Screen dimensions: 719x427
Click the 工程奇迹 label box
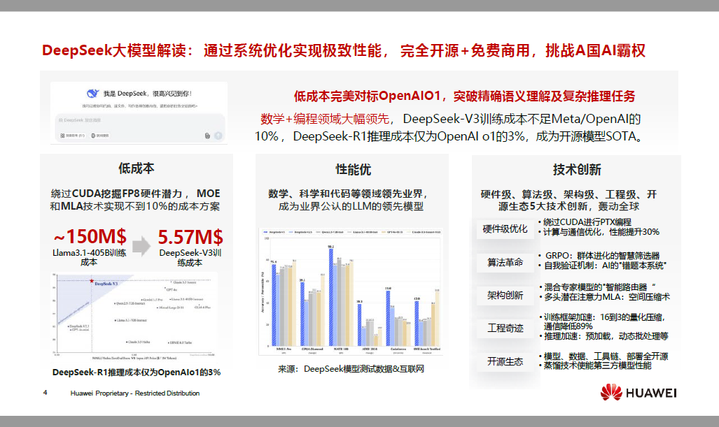[x=505, y=328]
